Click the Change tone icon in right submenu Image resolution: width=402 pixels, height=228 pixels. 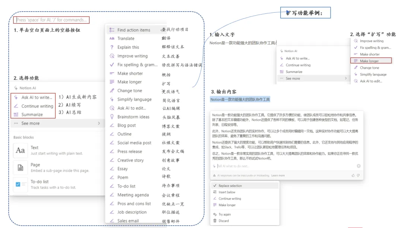pyautogui.click(x=355, y=68)
